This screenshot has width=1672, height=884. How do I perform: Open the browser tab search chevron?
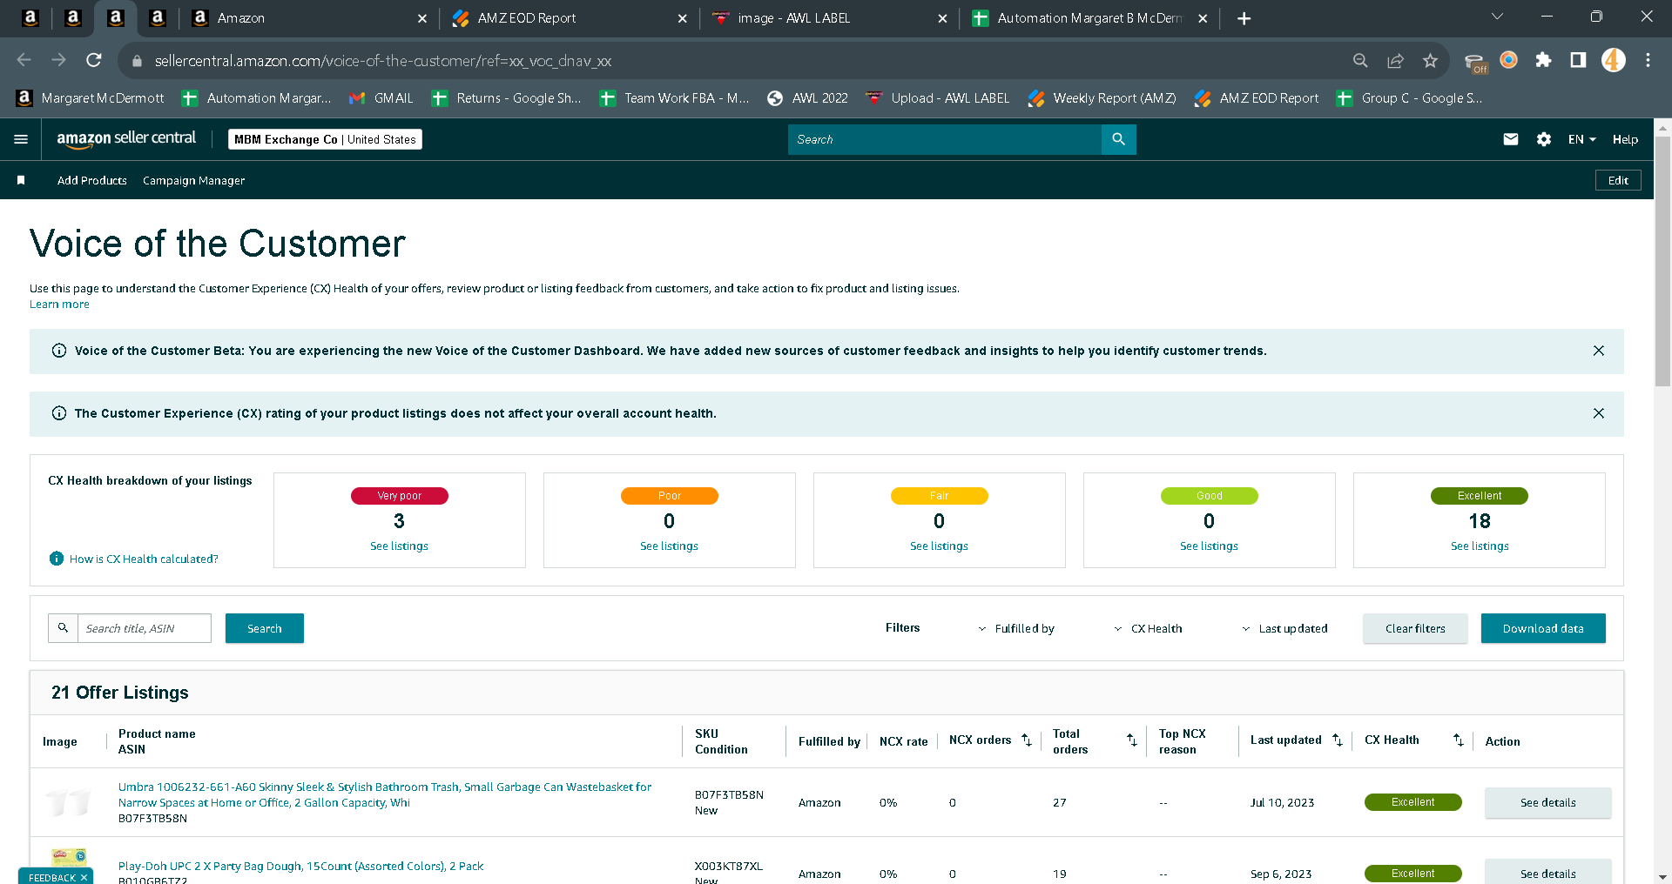point(1497,17)
